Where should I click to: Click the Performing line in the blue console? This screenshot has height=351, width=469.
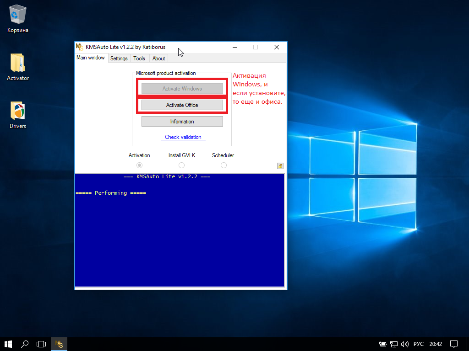coord(111,193)
